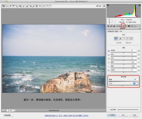Viewport: 142px width, 119px height.
Task: Click the Rotate value field showing 0.0
Action: pyautogui.click(x=134, y=62)
